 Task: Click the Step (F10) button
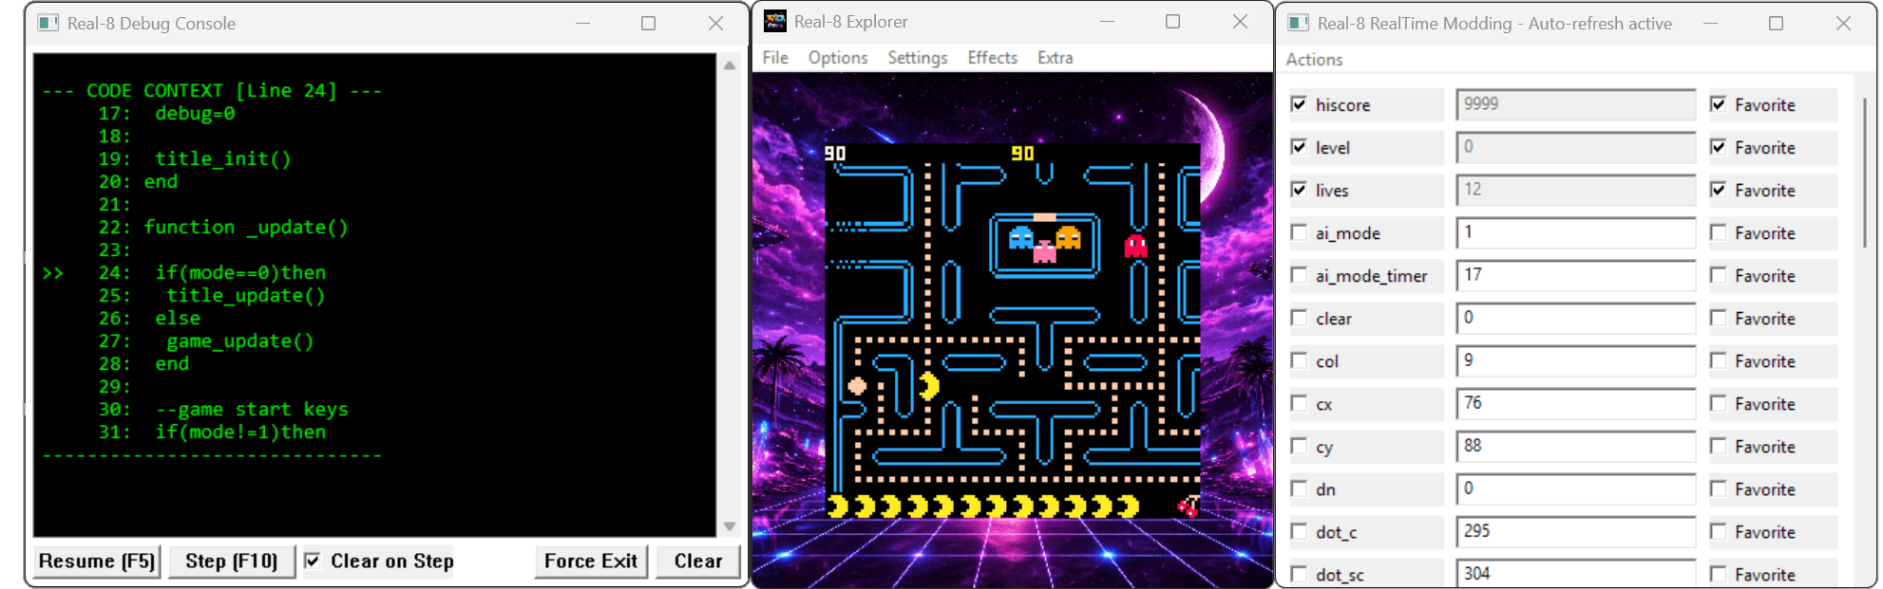point(232,561)
